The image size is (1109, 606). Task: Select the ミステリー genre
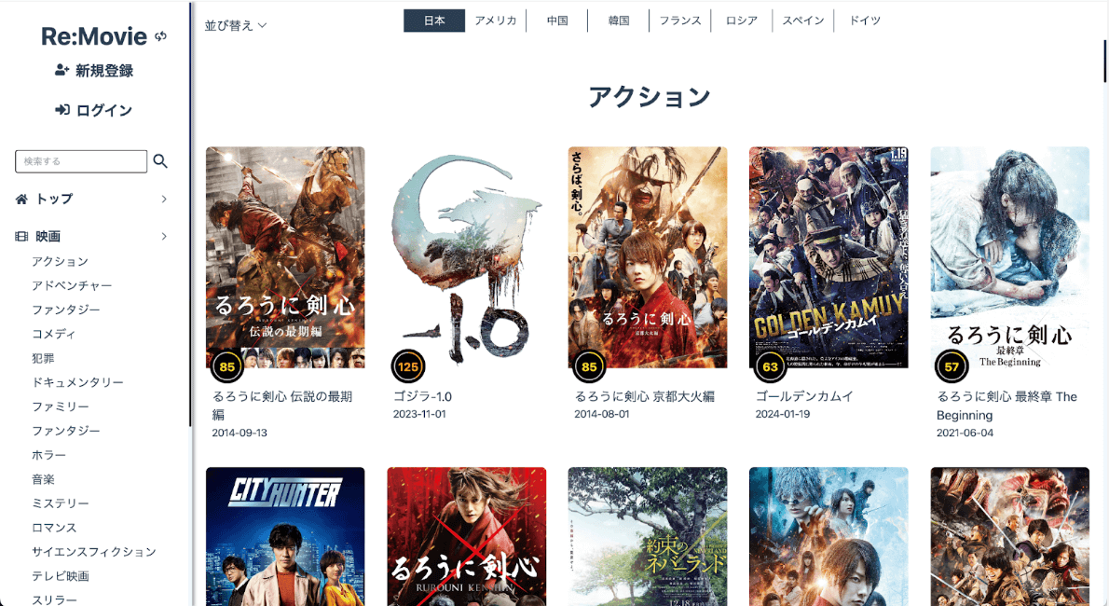(x=61, y=503)
